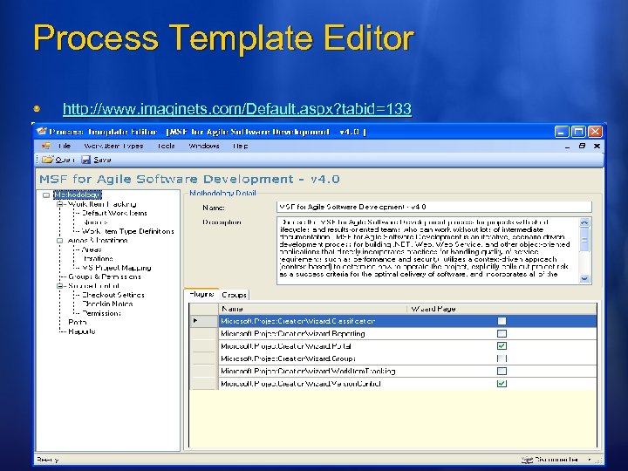Select Checkout Settings tree item
The width and height of the screenshot is (628, 471).
[113, 295]
